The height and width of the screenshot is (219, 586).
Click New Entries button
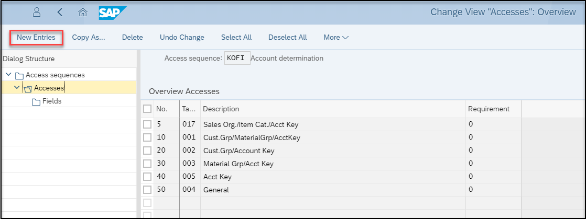(x=36, y=37)
